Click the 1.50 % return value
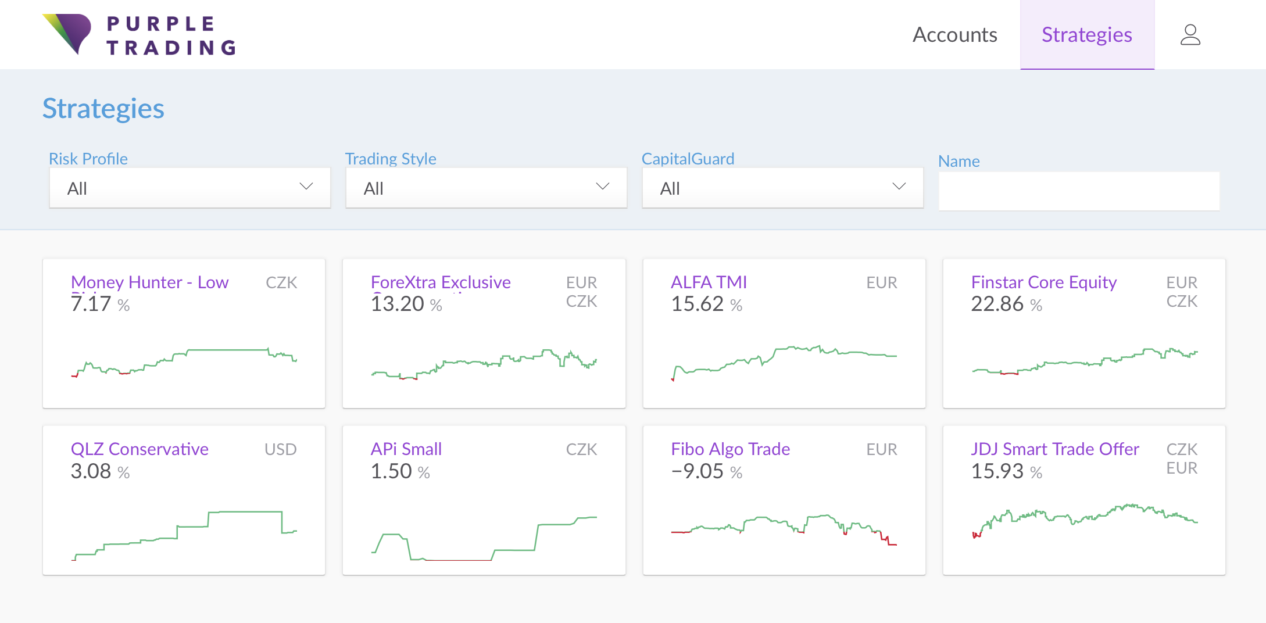 [400, 471]
